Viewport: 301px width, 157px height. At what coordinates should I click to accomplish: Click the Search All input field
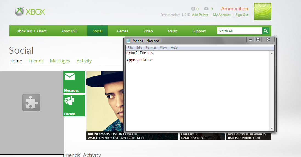[x=240, y=31]
